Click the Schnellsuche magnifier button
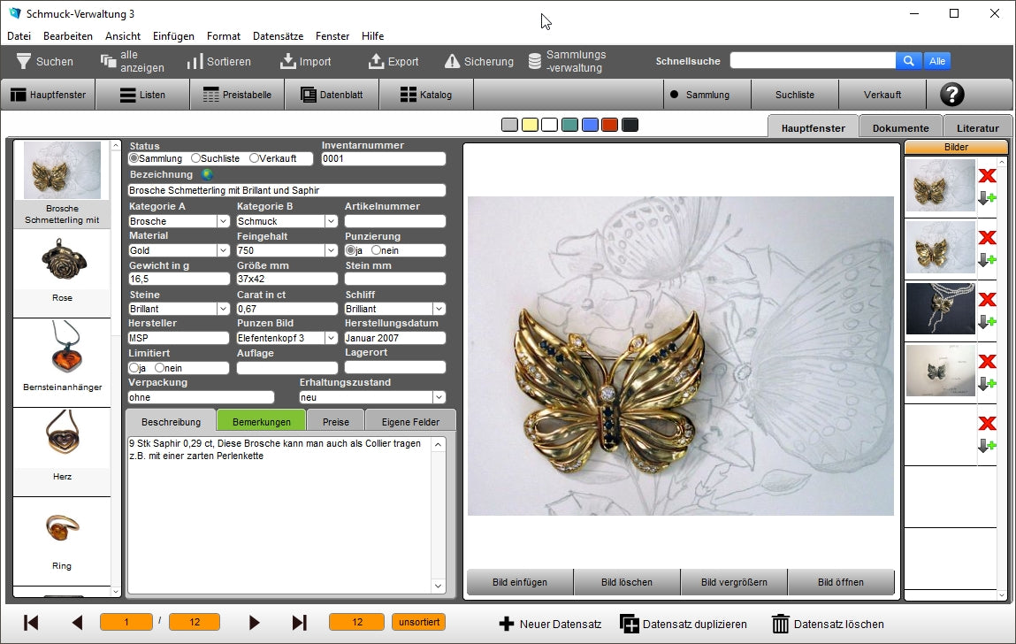1016x644 pixels. tap(908, 61)
